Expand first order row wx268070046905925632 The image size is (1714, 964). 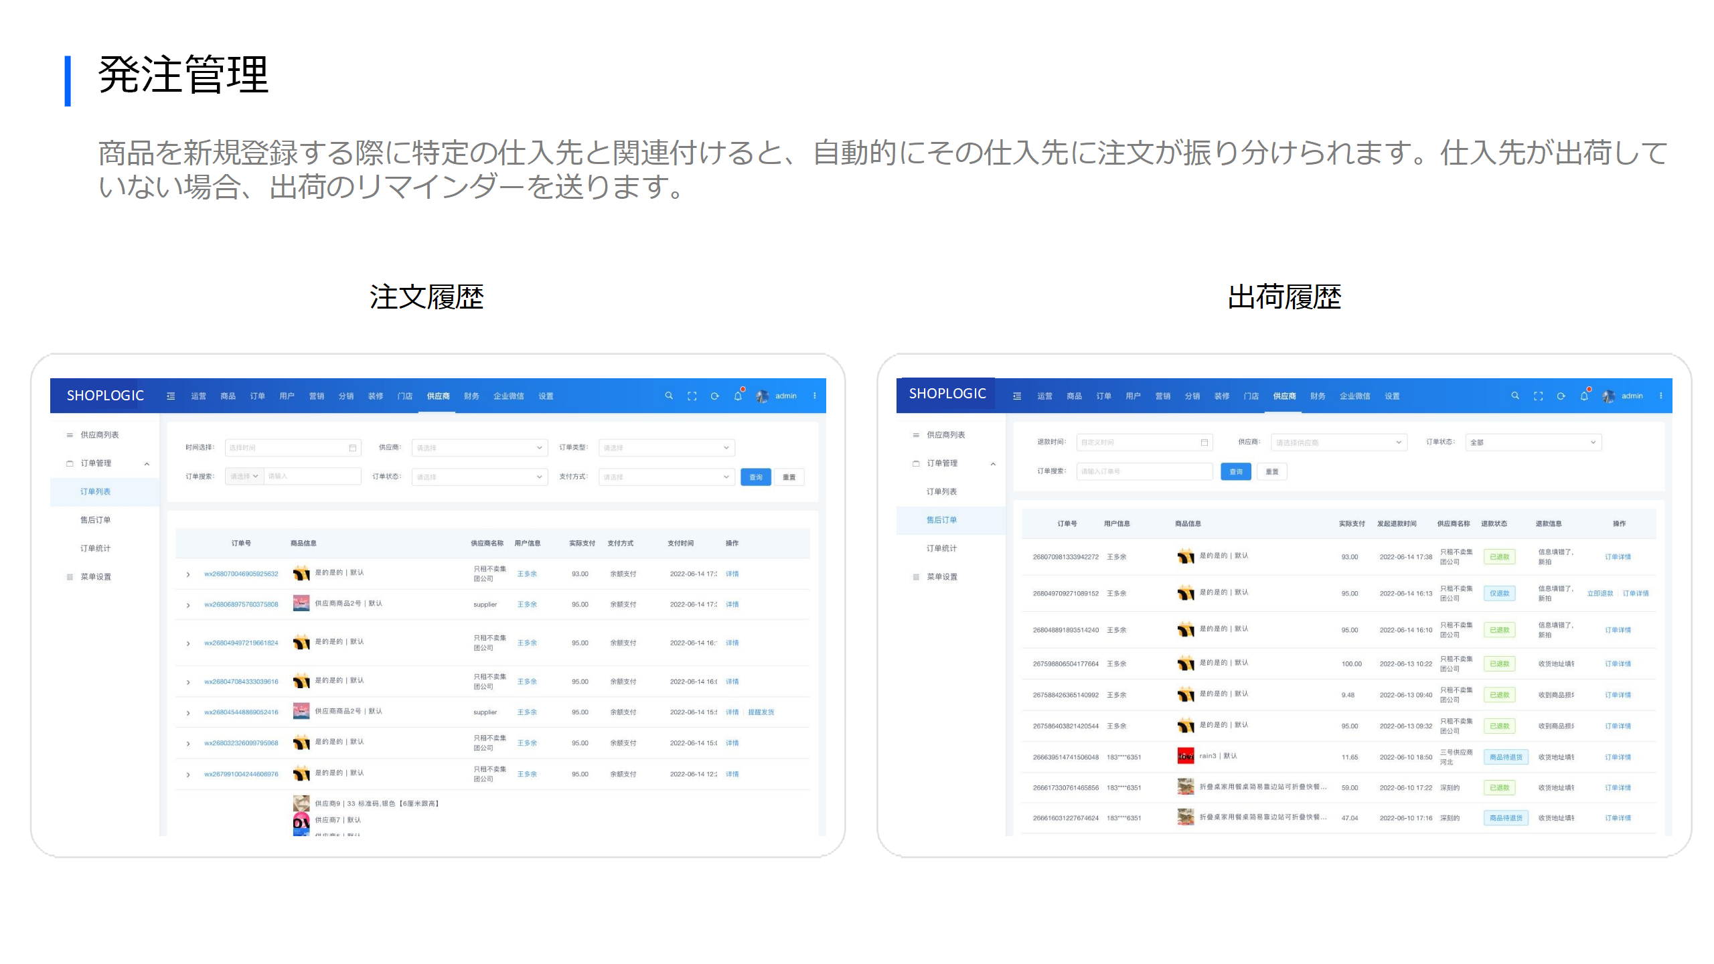click(188, 574)
